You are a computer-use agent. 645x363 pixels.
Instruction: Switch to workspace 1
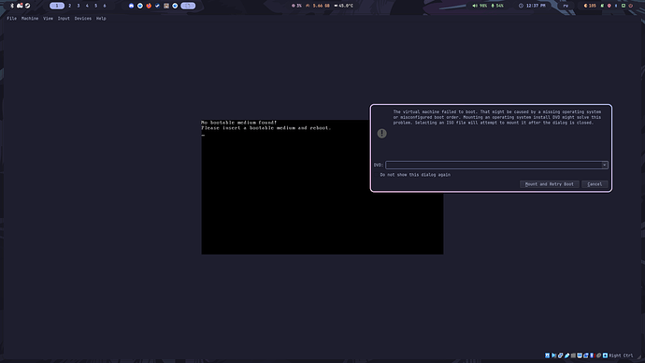(57, 6)
